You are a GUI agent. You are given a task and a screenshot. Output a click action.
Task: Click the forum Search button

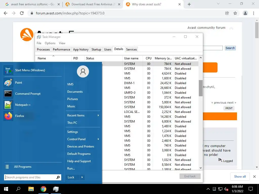pyautogui.click(x=230, y=48)
